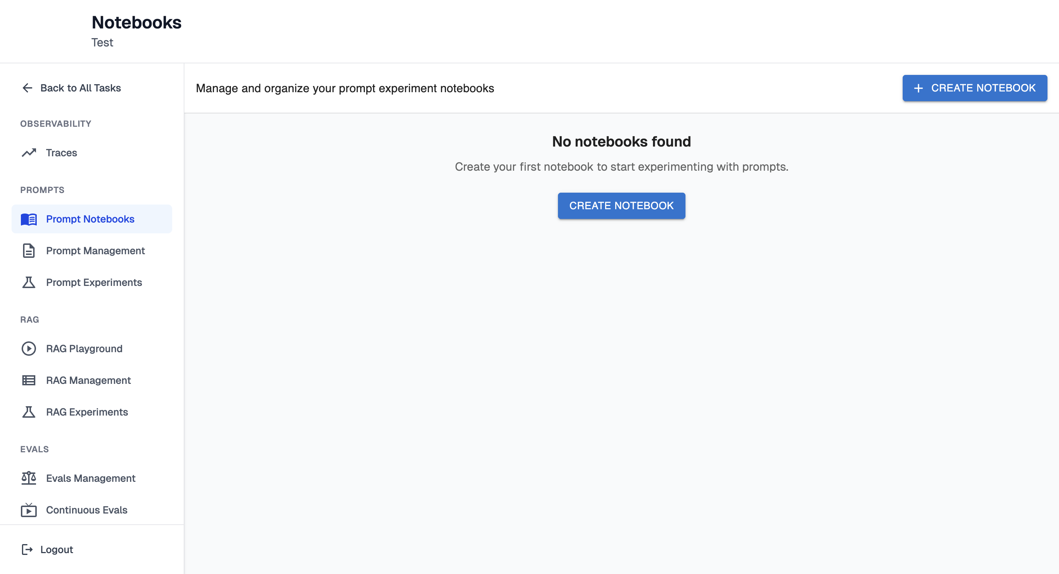Viewport: 1059px width, 574px height.
Task: Click the RAG Management table icon
Action: (x=29, y=380)
